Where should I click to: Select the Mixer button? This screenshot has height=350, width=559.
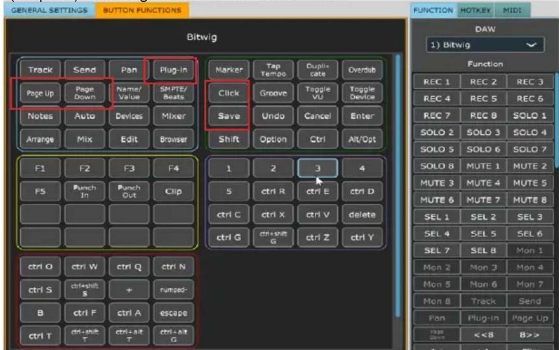click(x=173, y=116)
